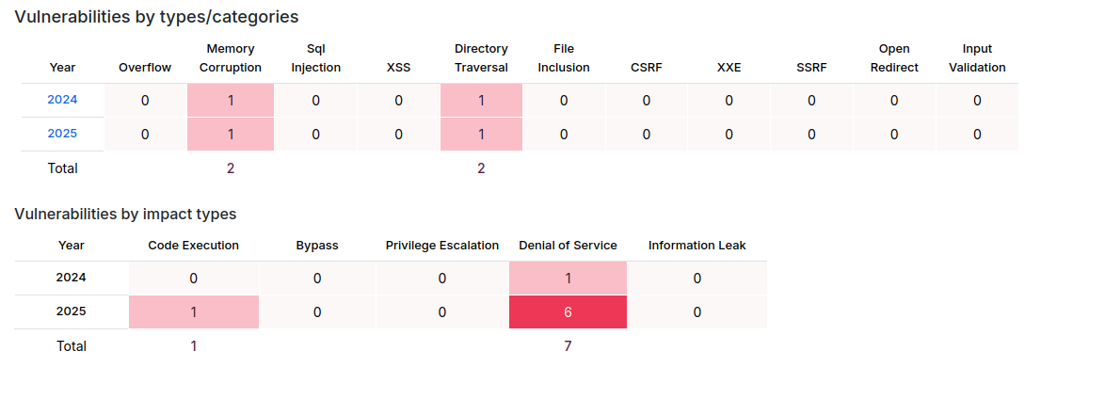This screenshot has height=415, width=1105.
Task: Click the Memory Corruption column header
Action: coord(231,58)
